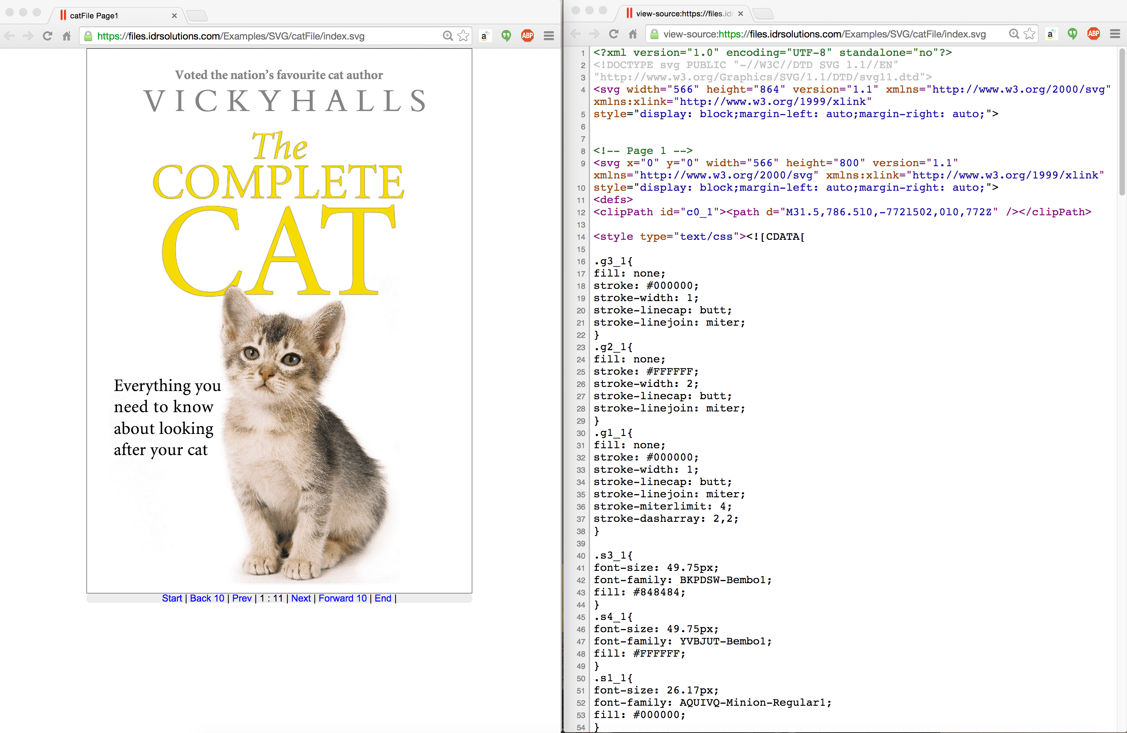
Task: Reload the view-source page in right browser
Action: coord(614,34)
